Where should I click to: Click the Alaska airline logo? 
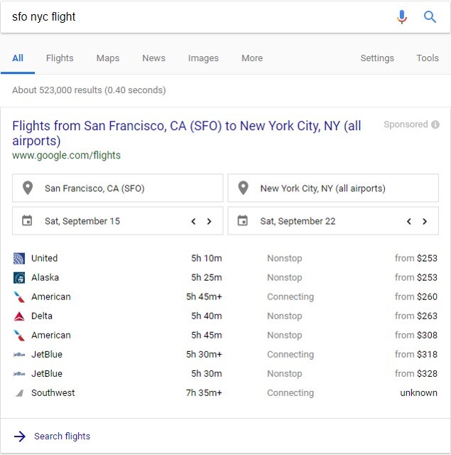(x=19, y=277)
